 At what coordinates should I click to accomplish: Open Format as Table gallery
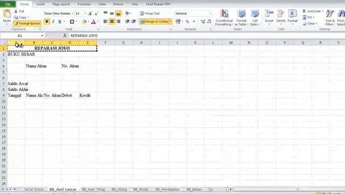(241, 18)
